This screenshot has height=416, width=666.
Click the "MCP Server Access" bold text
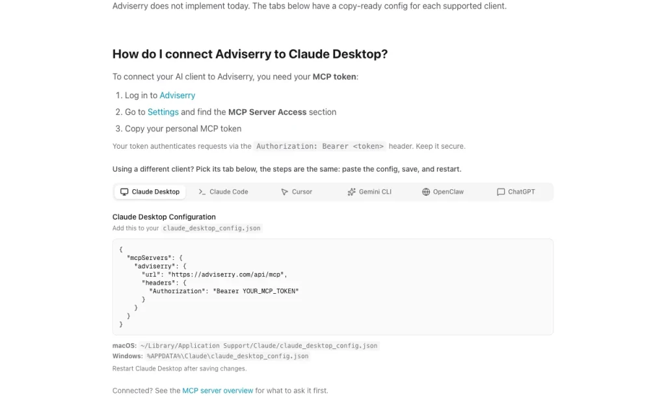267,112
